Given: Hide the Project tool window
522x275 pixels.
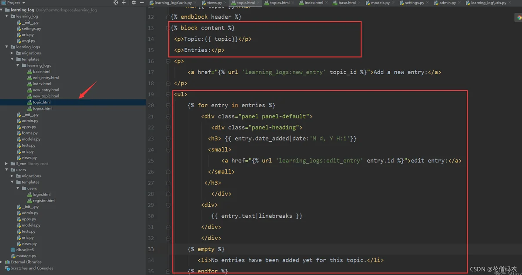Looking at the screenshot, I should point(142,3).
